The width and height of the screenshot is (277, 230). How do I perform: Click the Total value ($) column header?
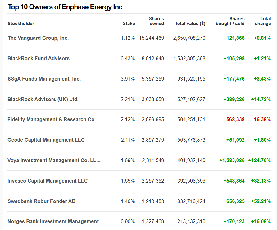[x=190, y=24]
